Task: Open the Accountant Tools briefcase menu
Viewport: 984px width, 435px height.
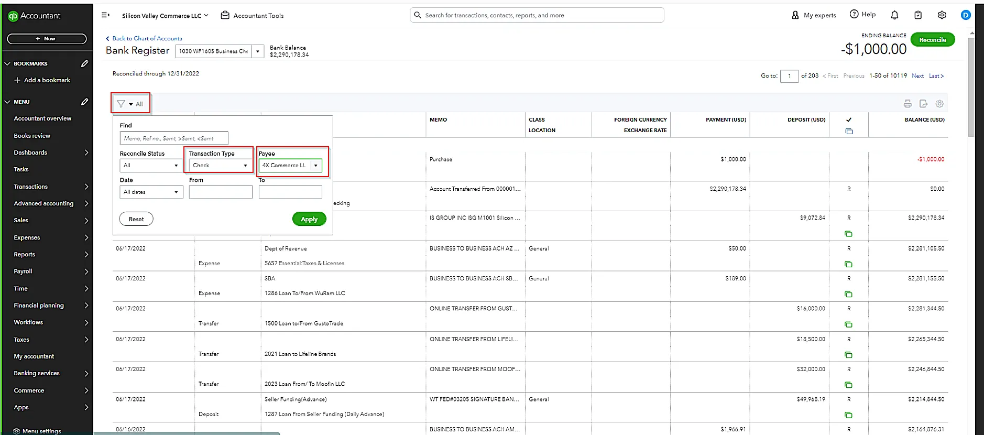Action: pyautogui.click(x=252, y=16)
